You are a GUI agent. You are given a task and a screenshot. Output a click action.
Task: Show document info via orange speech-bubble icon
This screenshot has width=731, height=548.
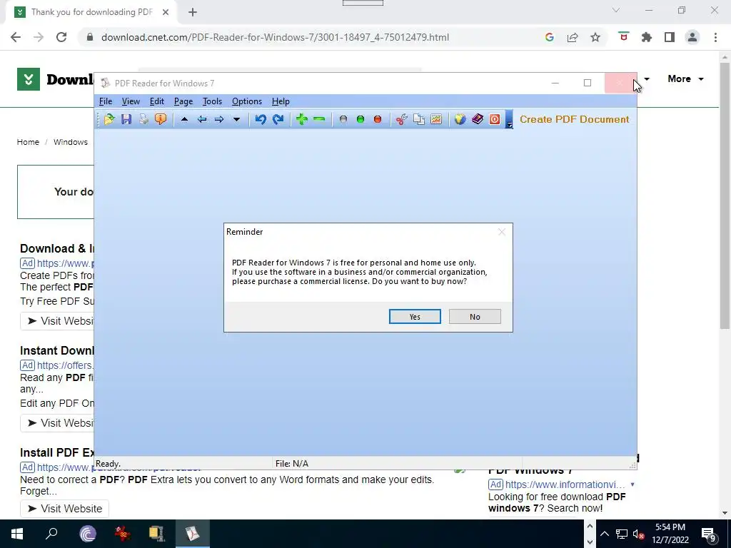[x=161, y=119]
